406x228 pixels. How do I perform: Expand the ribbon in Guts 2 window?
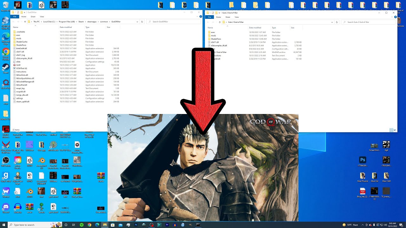click(391, 17)
